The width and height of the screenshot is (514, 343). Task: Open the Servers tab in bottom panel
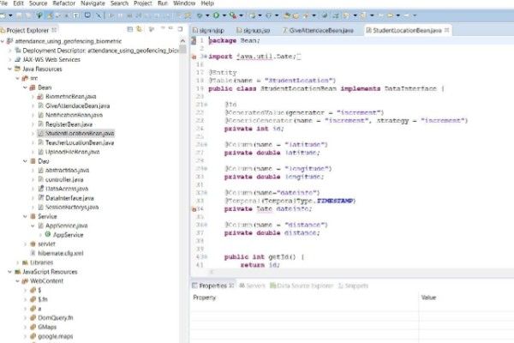252,286
